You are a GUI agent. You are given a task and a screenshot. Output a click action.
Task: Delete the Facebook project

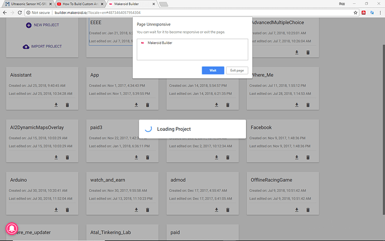point(308,157)
